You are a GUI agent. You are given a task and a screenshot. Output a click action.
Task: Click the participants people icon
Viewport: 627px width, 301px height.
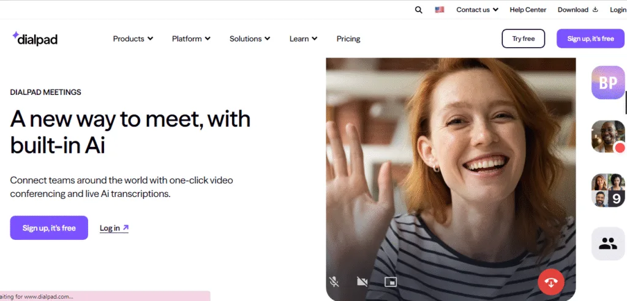click(x=608, y=243)
